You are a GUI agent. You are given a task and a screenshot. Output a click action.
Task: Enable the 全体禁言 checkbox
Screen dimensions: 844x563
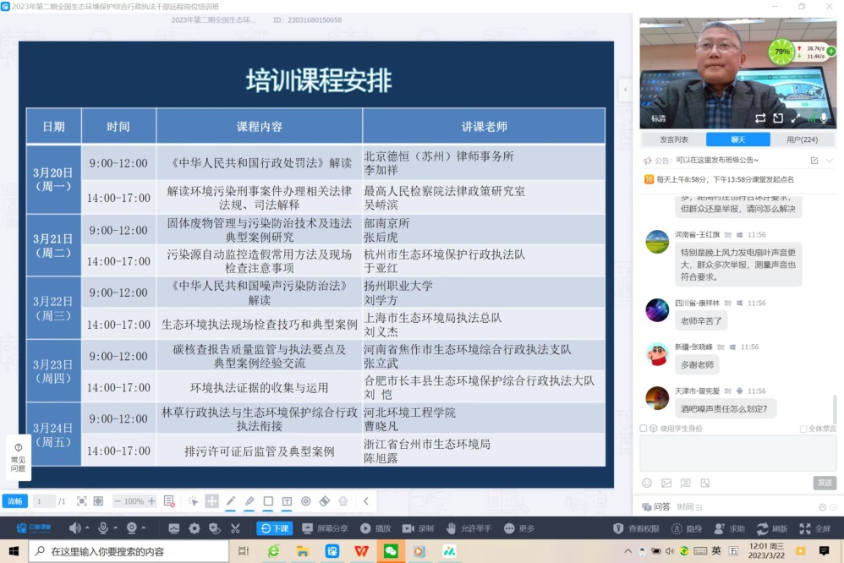(803, 429)
